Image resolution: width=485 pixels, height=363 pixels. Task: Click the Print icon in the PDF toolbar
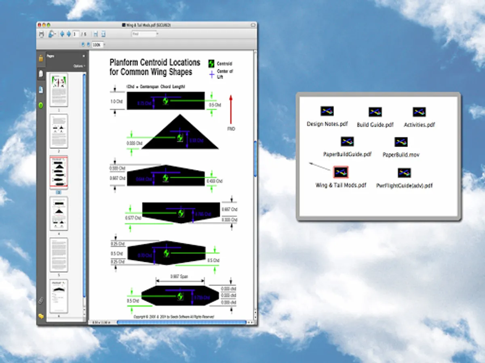tap(41, 34)
